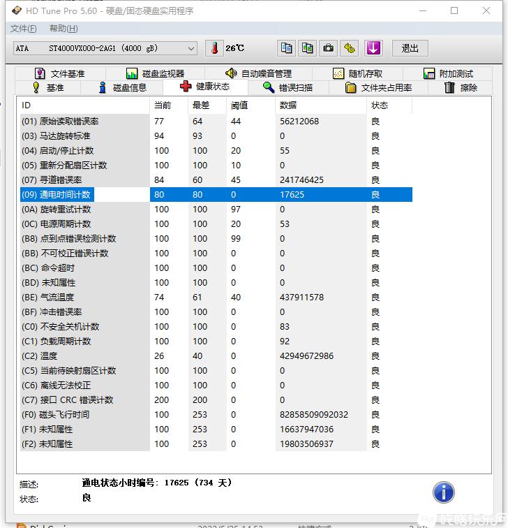Select the (BB) 不可校正错误计数 row
The height and width of the screenshot is (528, 508).
(216, 254)
